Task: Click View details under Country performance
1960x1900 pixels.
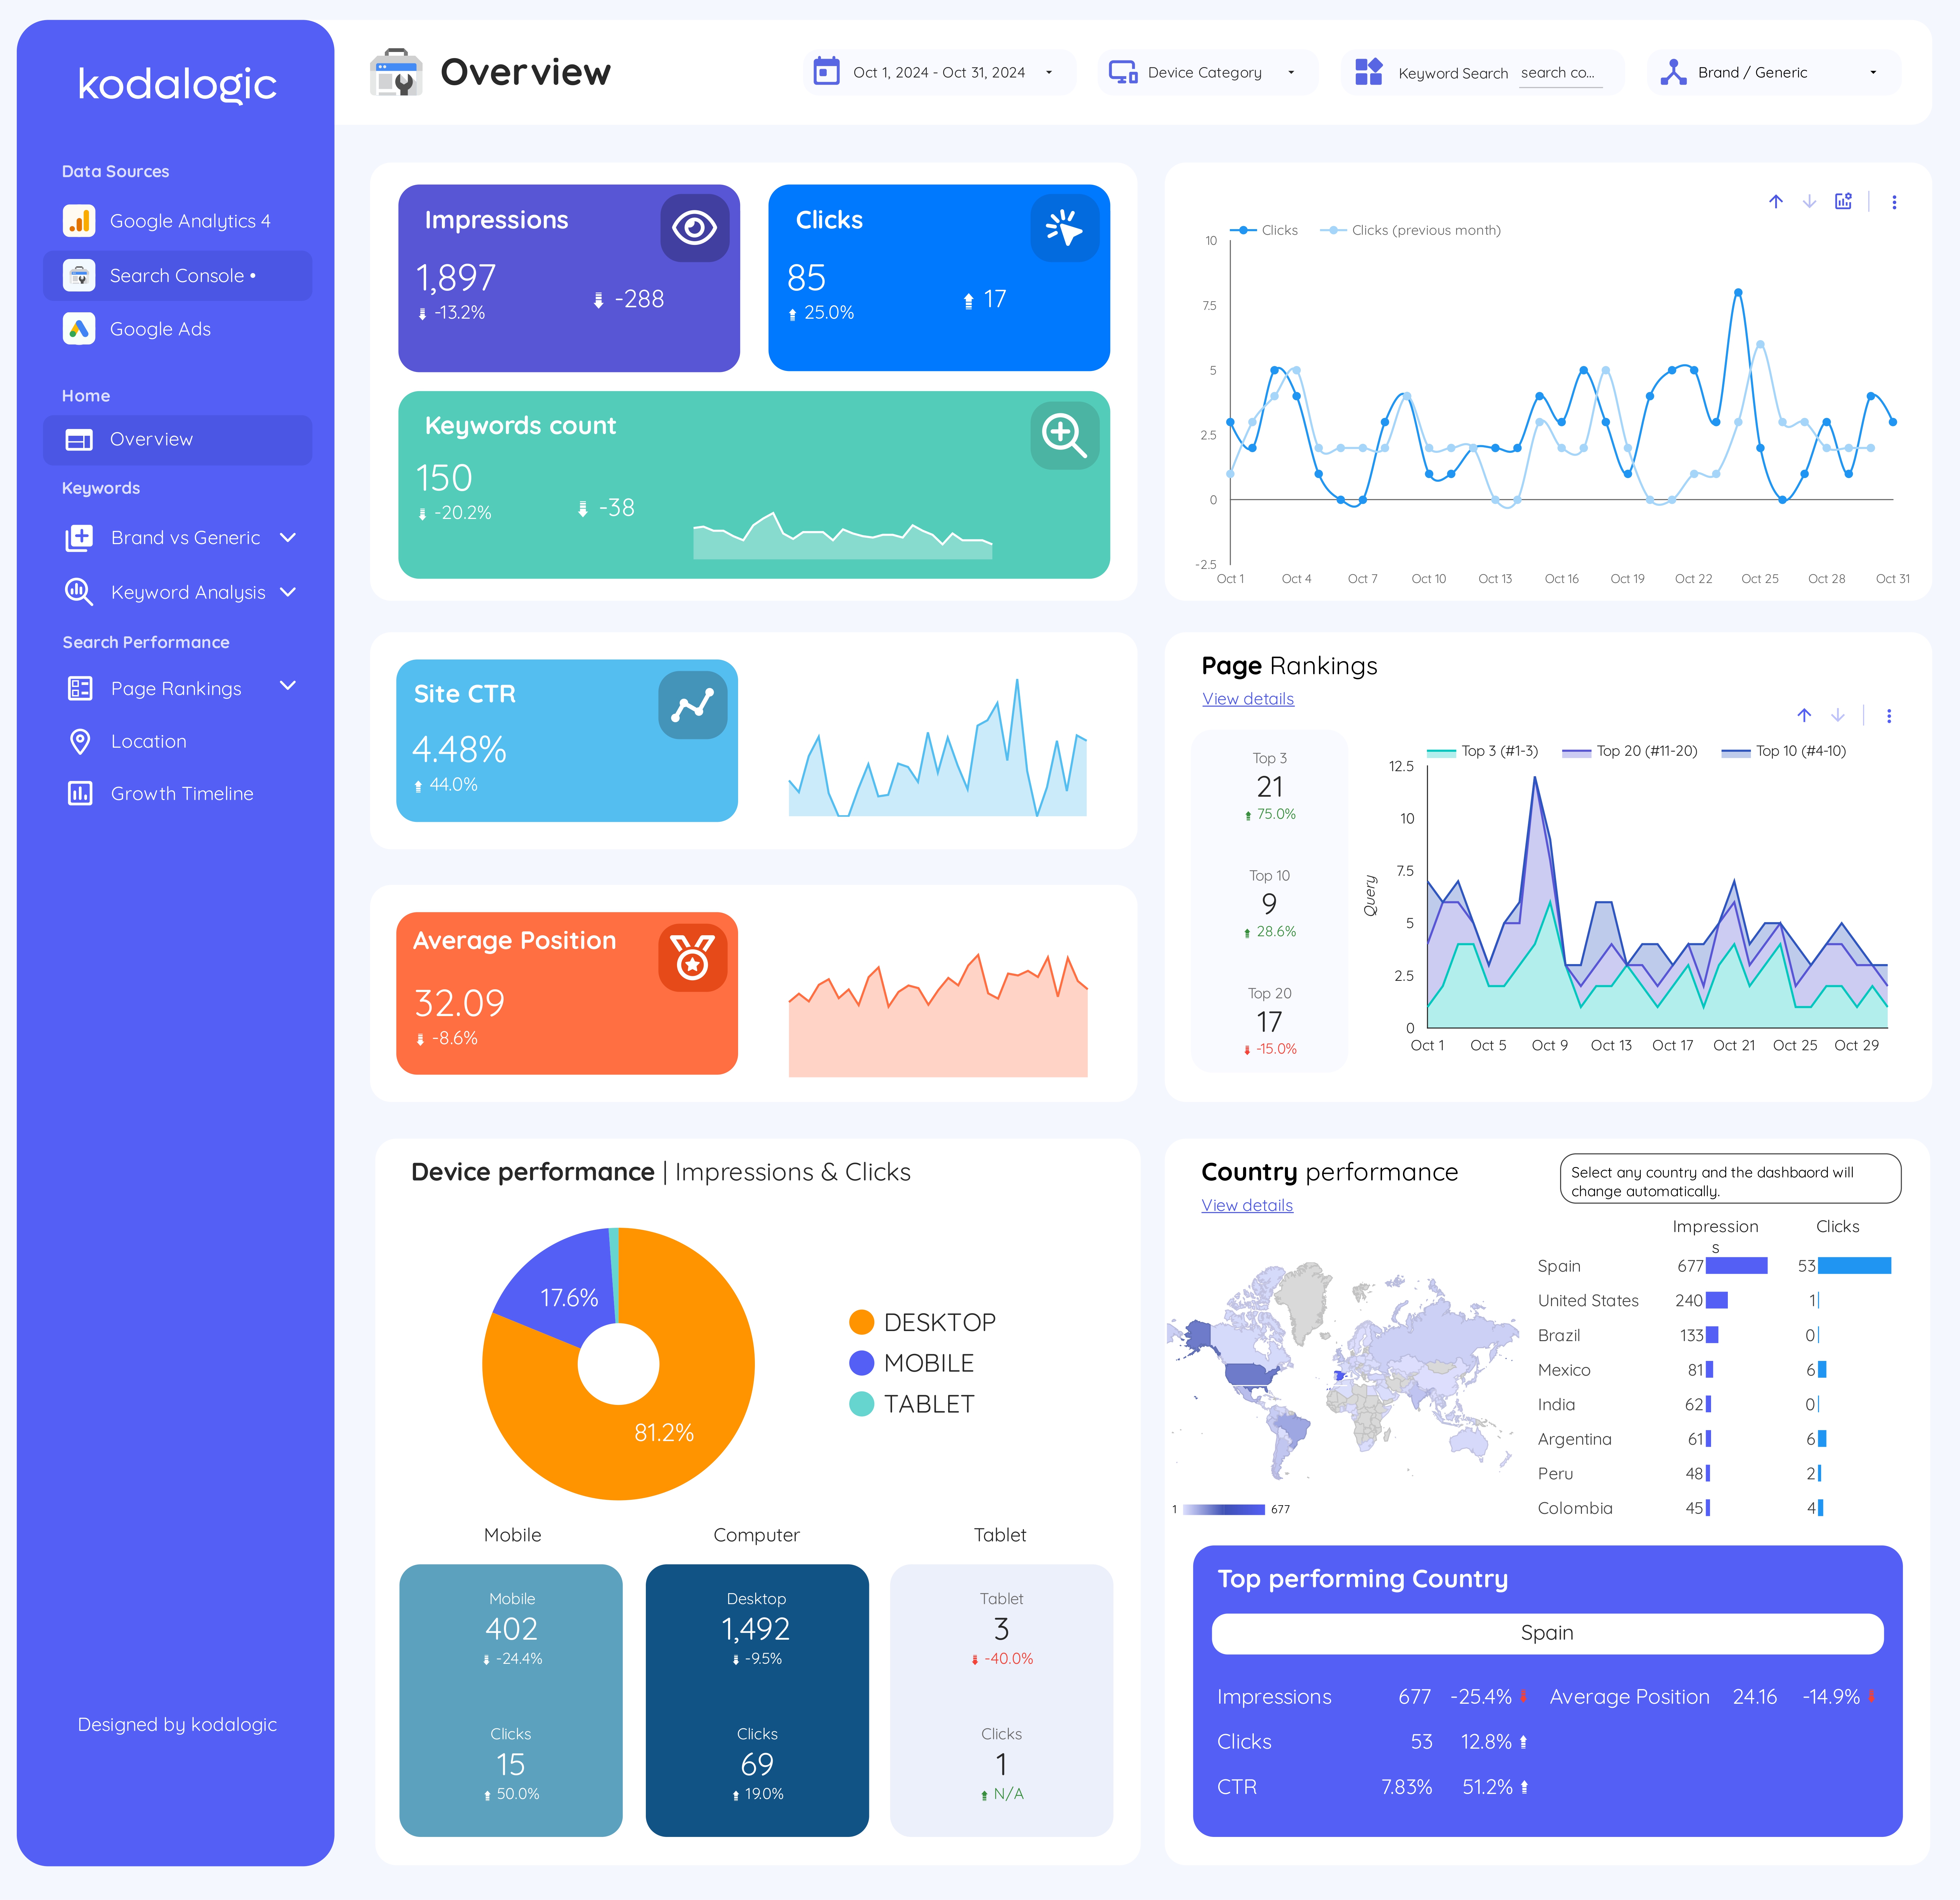Action: (x=1247, y=1205)
